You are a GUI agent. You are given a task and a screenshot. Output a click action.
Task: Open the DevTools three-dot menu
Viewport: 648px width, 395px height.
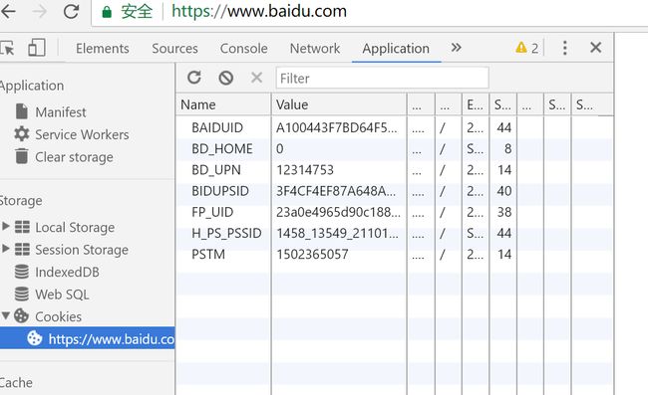[x=564, y=48]
